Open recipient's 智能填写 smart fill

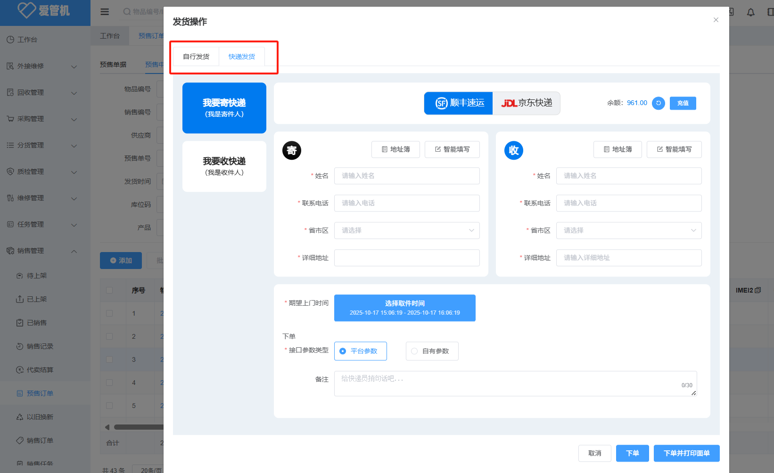(x=674, y=149)
